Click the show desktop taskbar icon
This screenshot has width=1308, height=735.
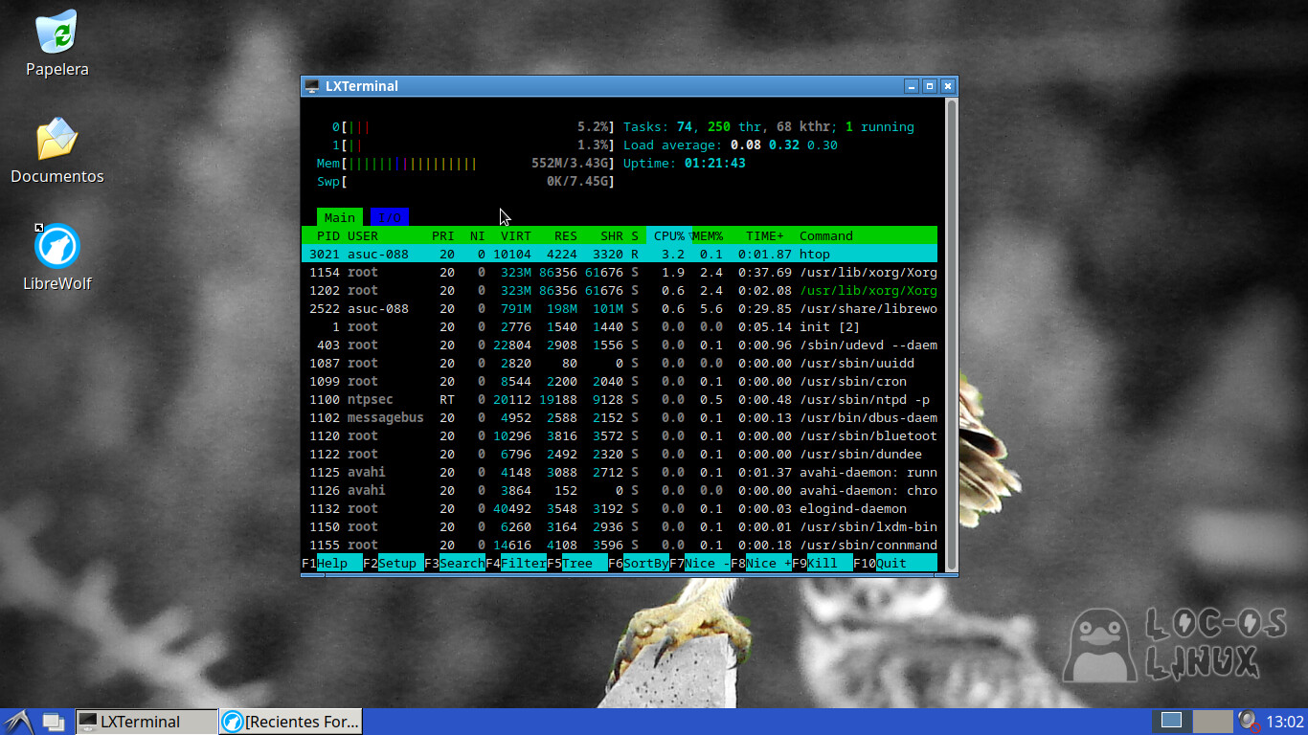pos(54,722)
